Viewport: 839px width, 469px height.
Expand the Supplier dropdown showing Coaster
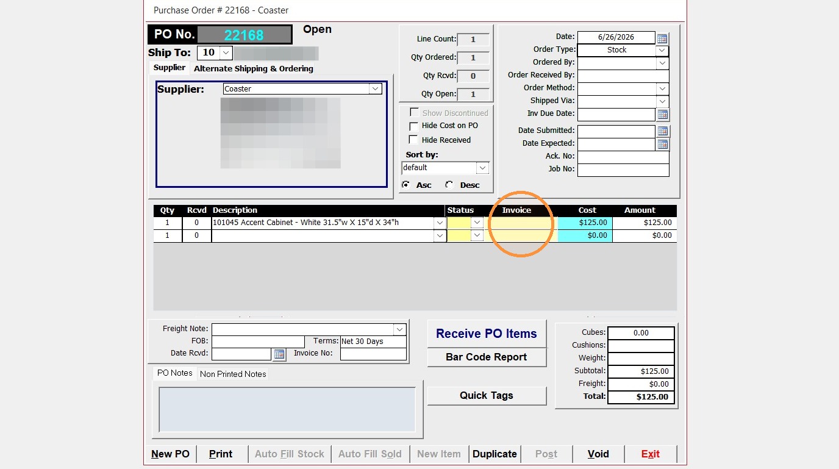tap(376, 89)
